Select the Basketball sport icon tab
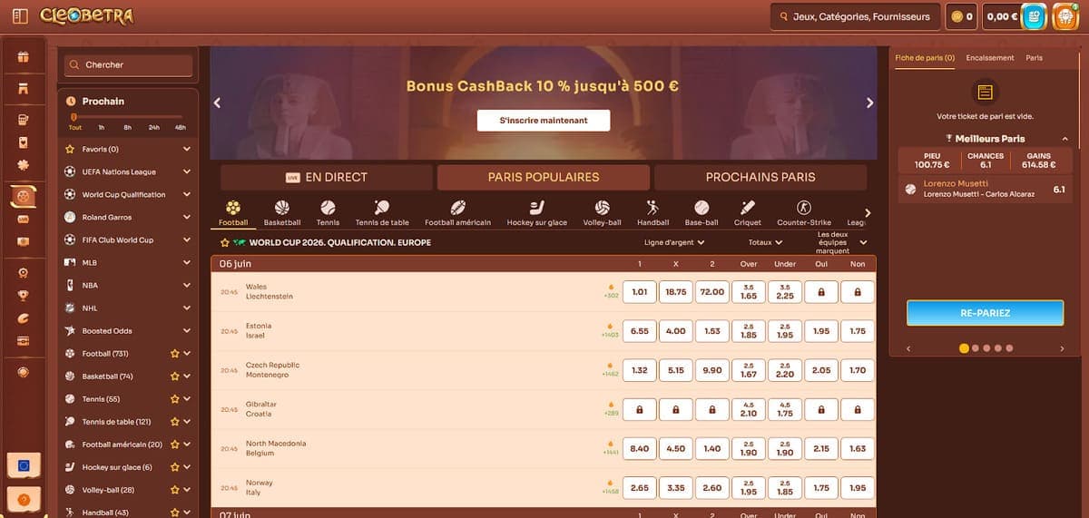 (x=282, y=214)
